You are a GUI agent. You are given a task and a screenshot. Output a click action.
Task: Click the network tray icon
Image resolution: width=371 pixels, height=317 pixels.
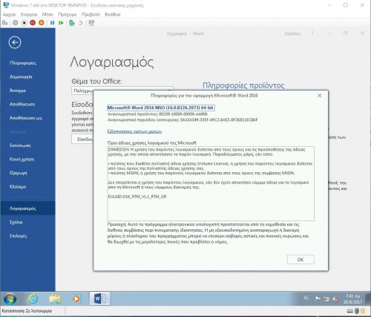326,299
